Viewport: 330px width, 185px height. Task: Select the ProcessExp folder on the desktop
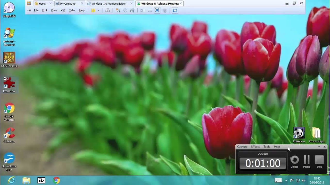click(x=317, y=135)
